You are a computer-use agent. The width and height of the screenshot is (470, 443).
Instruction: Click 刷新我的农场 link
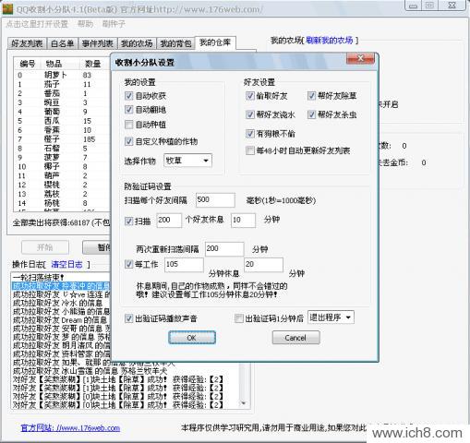point(330,41)
